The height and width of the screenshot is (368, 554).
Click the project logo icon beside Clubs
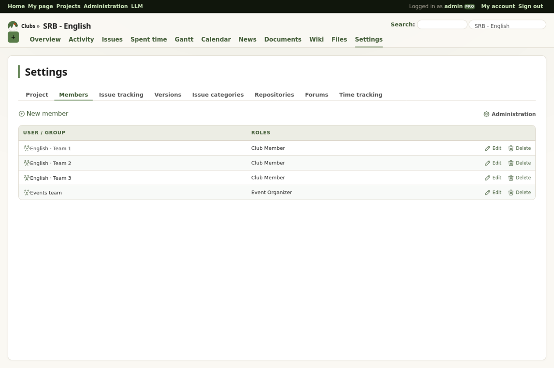tap(13, 26)
